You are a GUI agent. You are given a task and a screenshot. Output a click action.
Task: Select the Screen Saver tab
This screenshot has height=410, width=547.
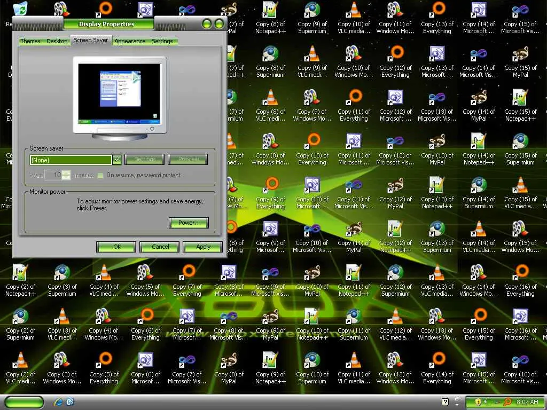tap(91, 40)
